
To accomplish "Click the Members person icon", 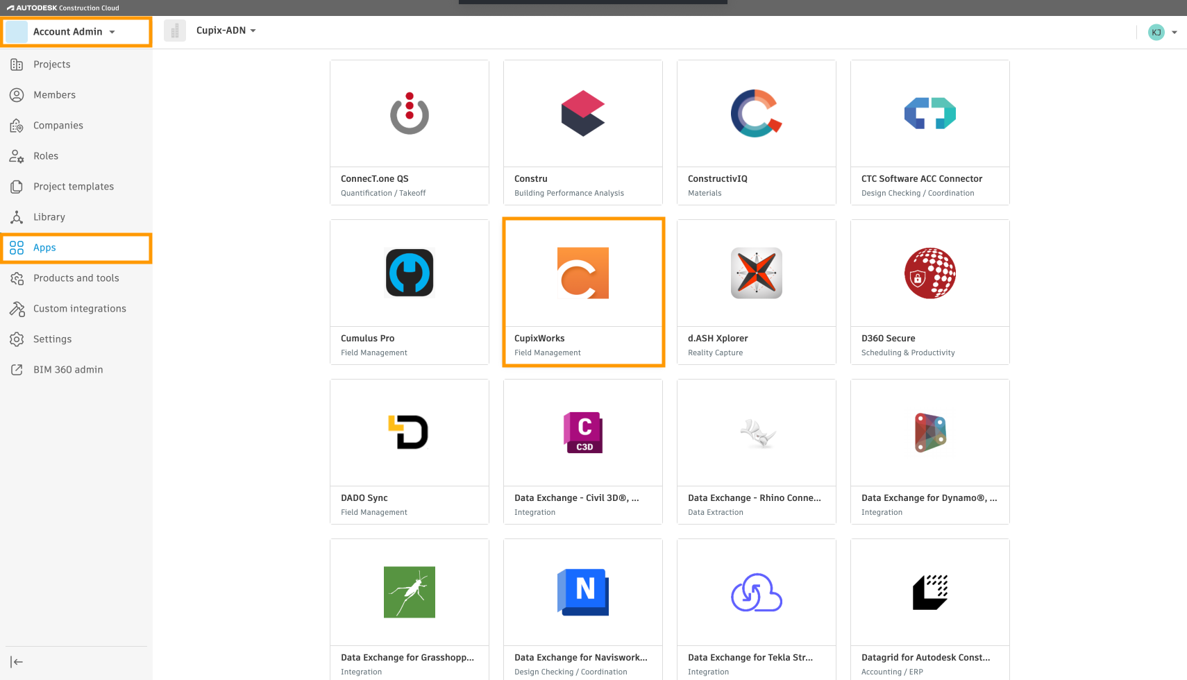I will (x=17, y=95).
